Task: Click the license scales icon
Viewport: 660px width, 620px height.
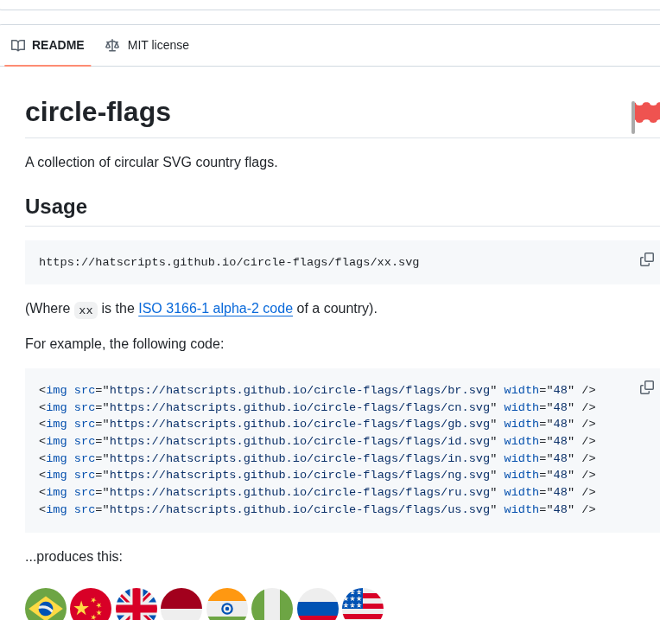Action: pos(112,45)
